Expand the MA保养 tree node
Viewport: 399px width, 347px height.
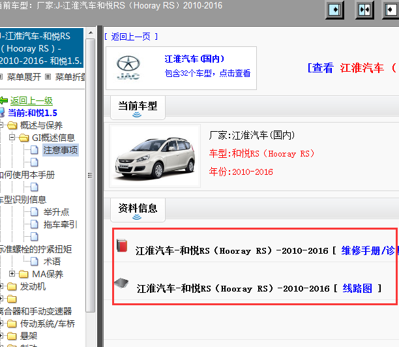(12, 274)
